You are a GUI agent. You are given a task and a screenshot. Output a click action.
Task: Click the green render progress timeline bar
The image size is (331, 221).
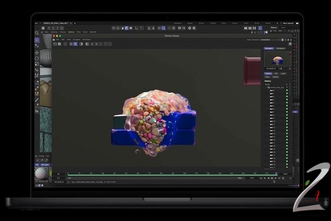click(172, 175)
